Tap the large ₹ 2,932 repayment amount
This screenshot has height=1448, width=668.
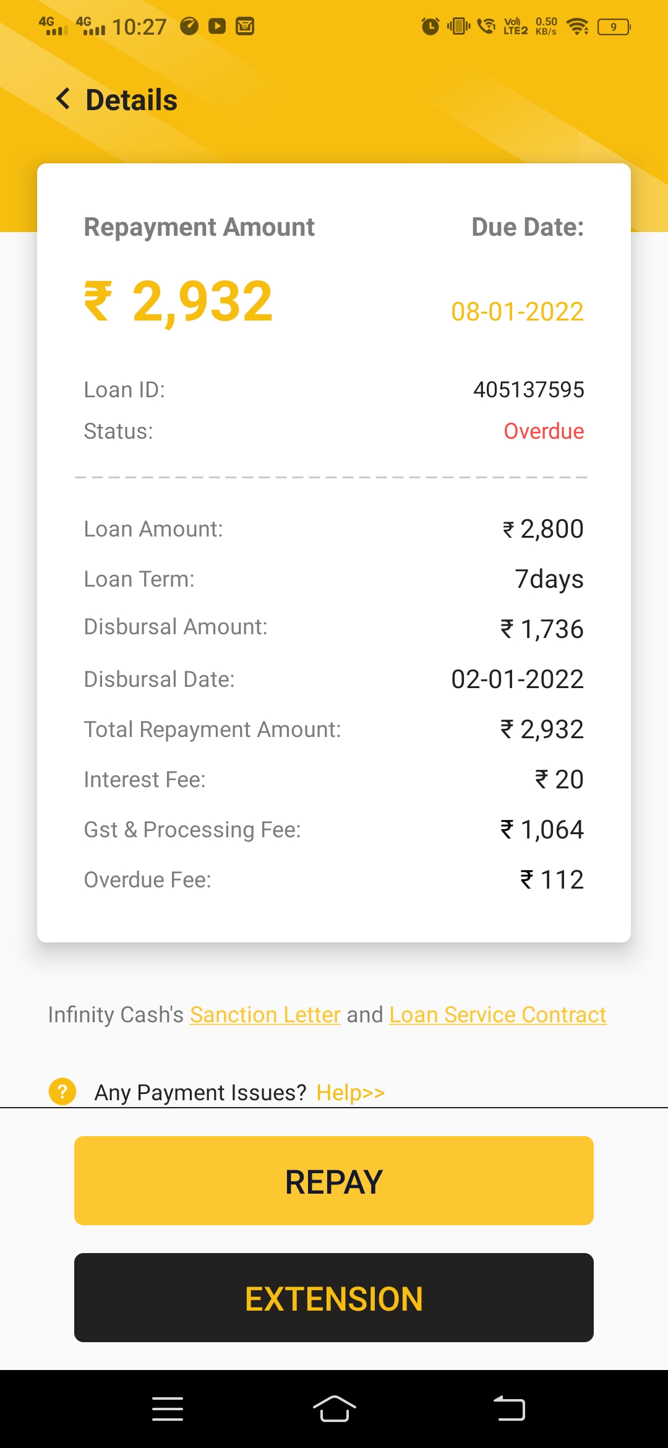179,302
